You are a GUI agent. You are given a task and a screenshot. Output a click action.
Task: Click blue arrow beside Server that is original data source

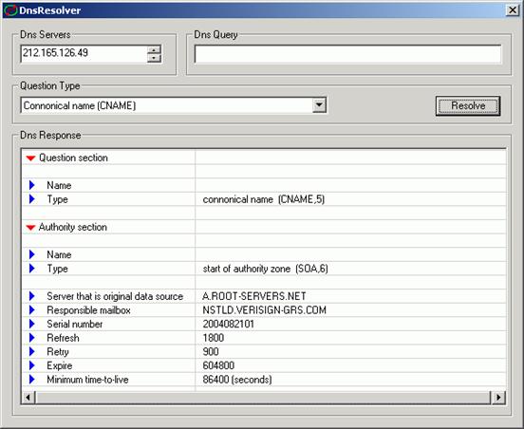(x=31, y=296)
